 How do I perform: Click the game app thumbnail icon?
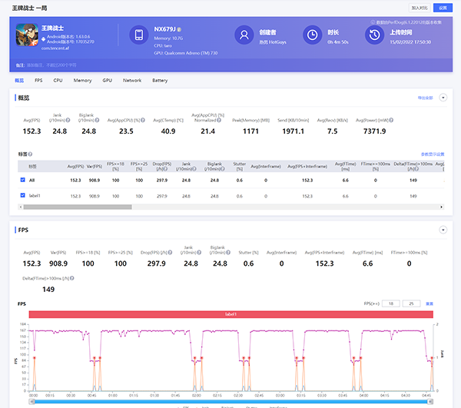[x=27, y=35]
